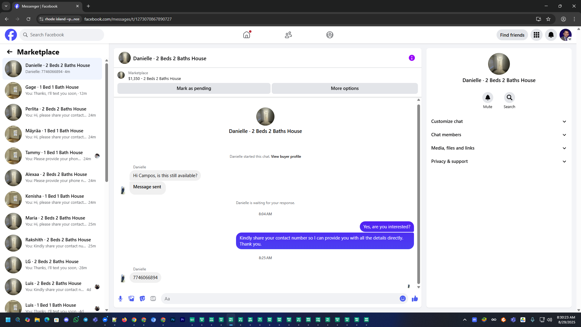Click the voice clip microphone icon
The height and width of the screenshot is (327, 581).
120,299
